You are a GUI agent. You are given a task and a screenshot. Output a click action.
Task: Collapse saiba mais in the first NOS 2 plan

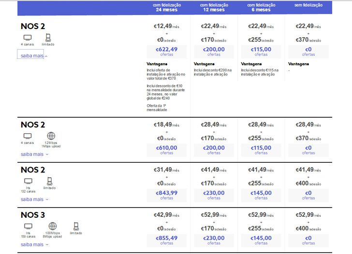click(34, 56)
